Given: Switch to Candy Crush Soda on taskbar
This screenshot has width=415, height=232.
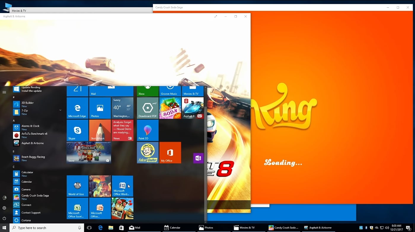Looking at the screenshot, I should pyautogui.click(x=284, y=228).
